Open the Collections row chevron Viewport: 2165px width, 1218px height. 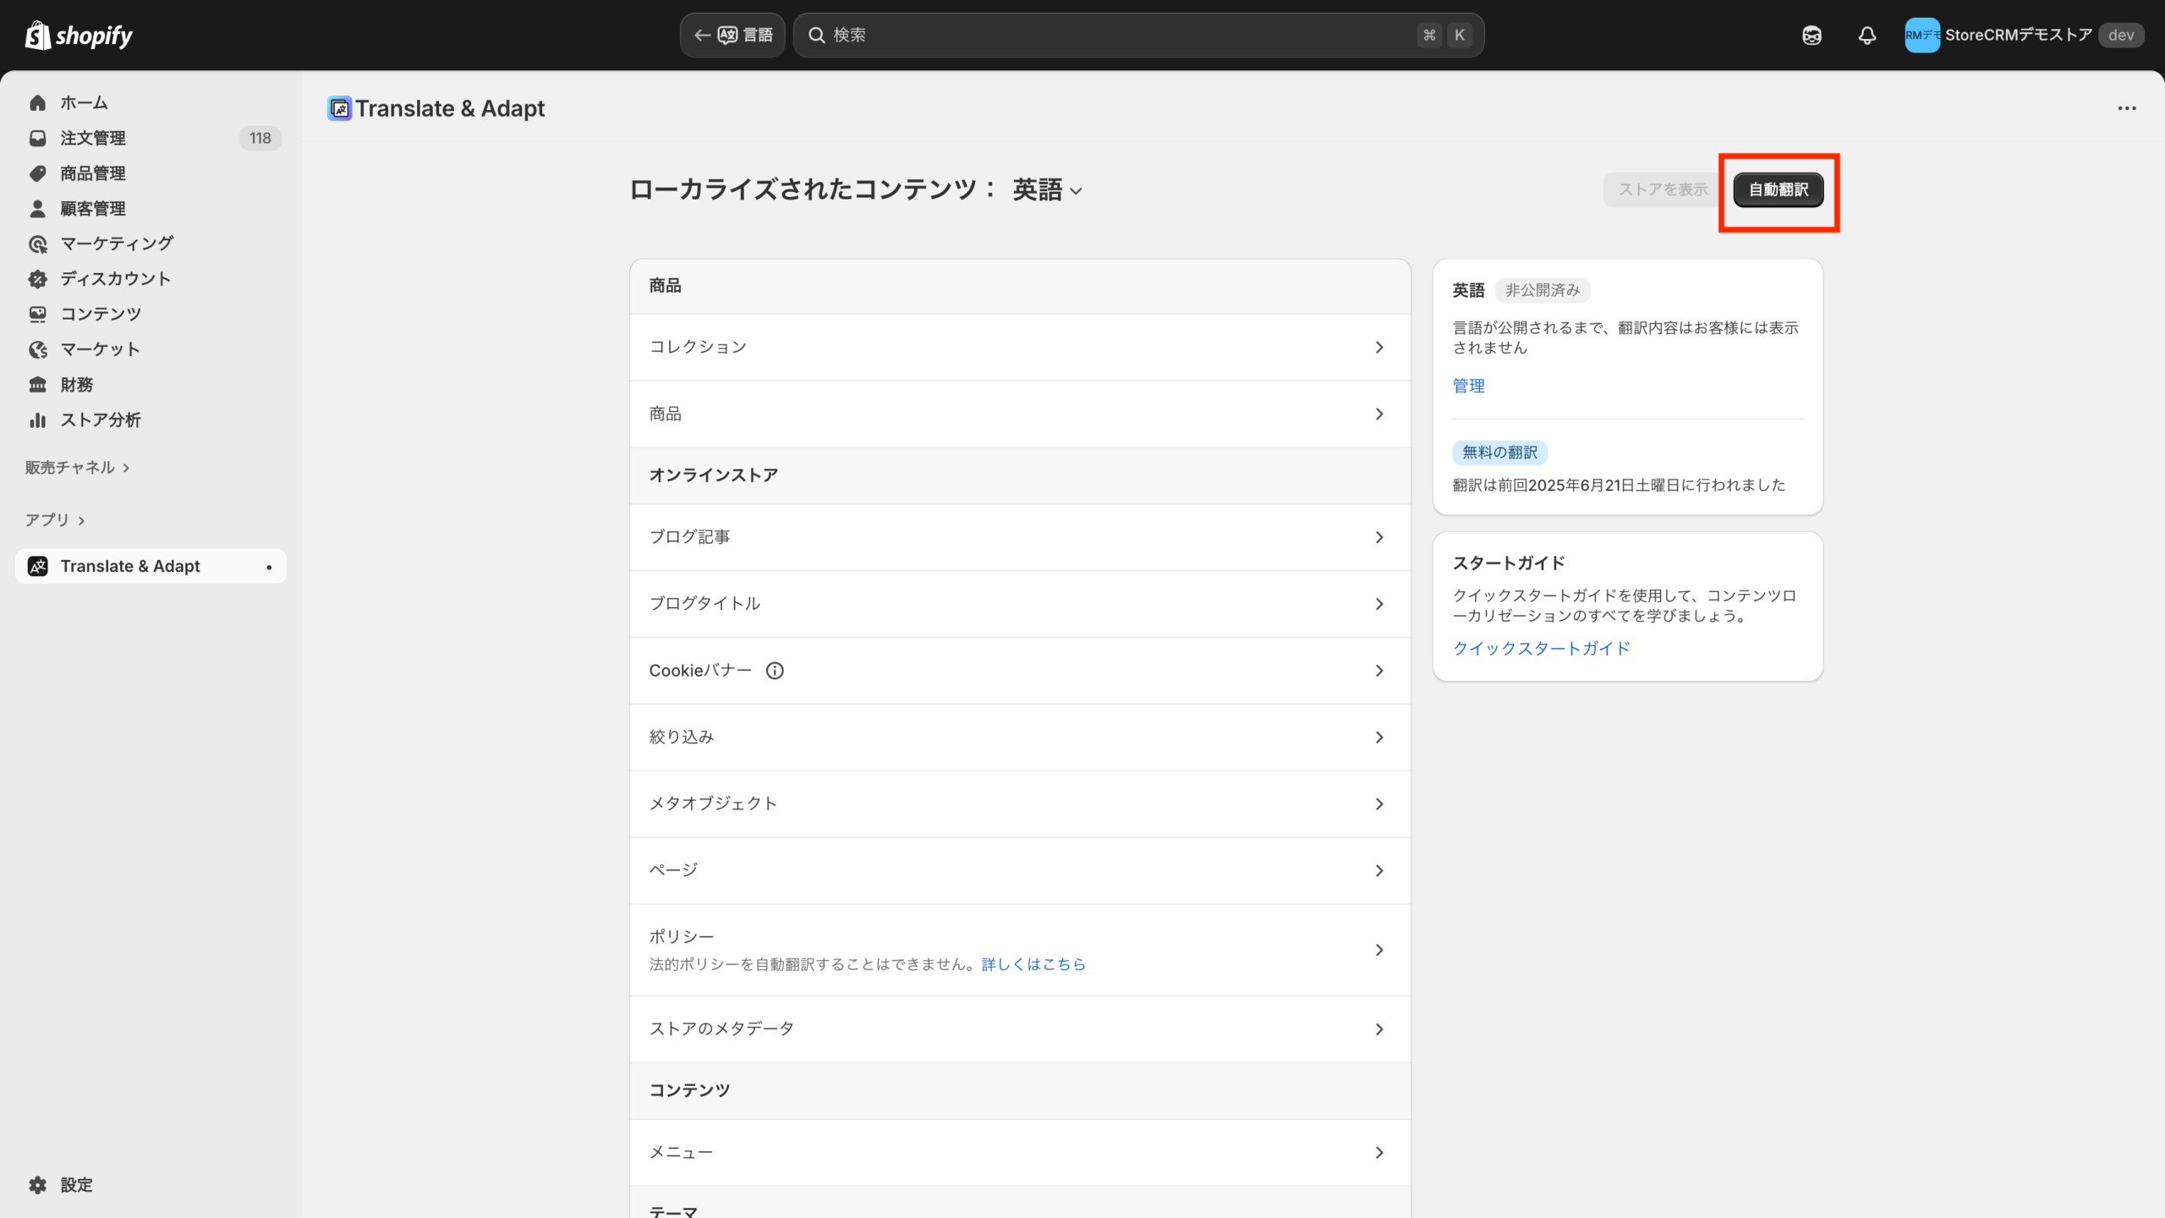pos(1379,348)
